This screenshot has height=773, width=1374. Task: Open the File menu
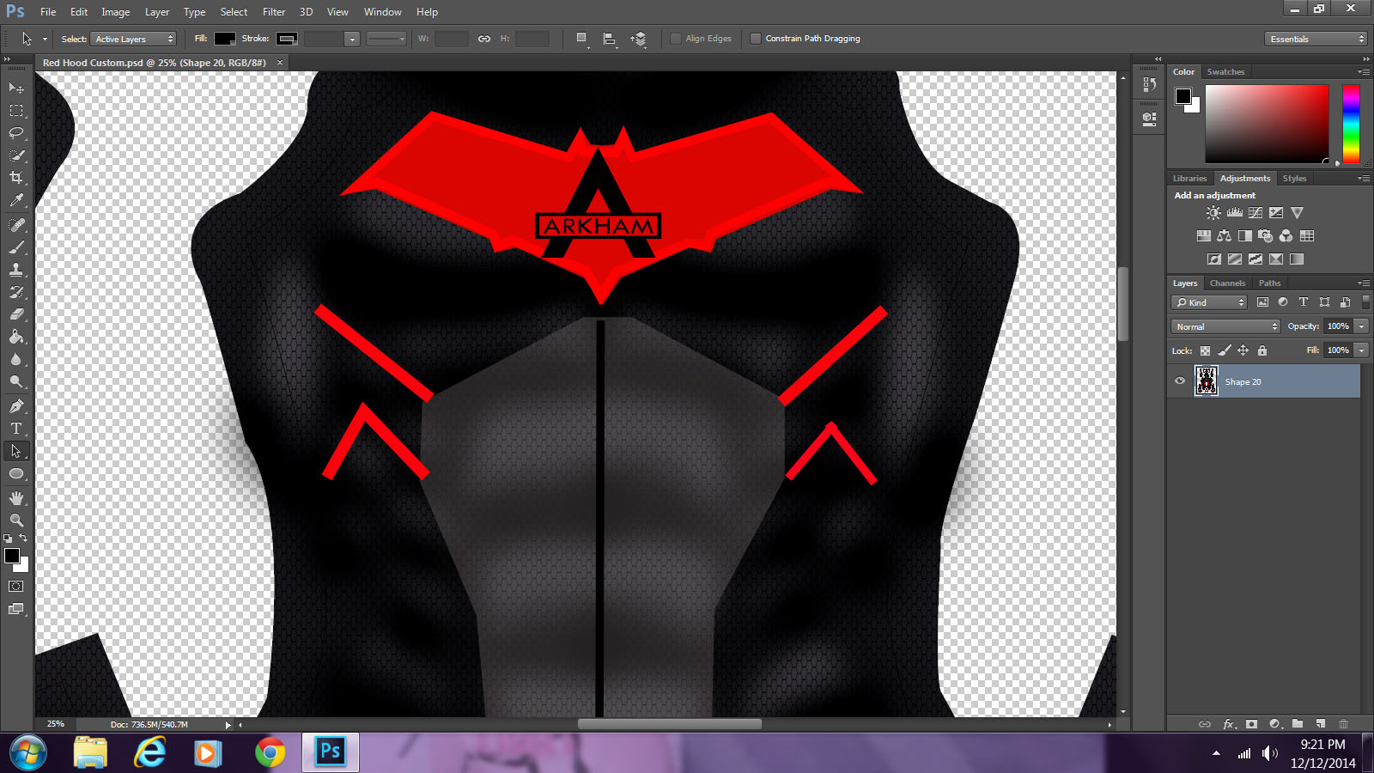coord(48,12)
